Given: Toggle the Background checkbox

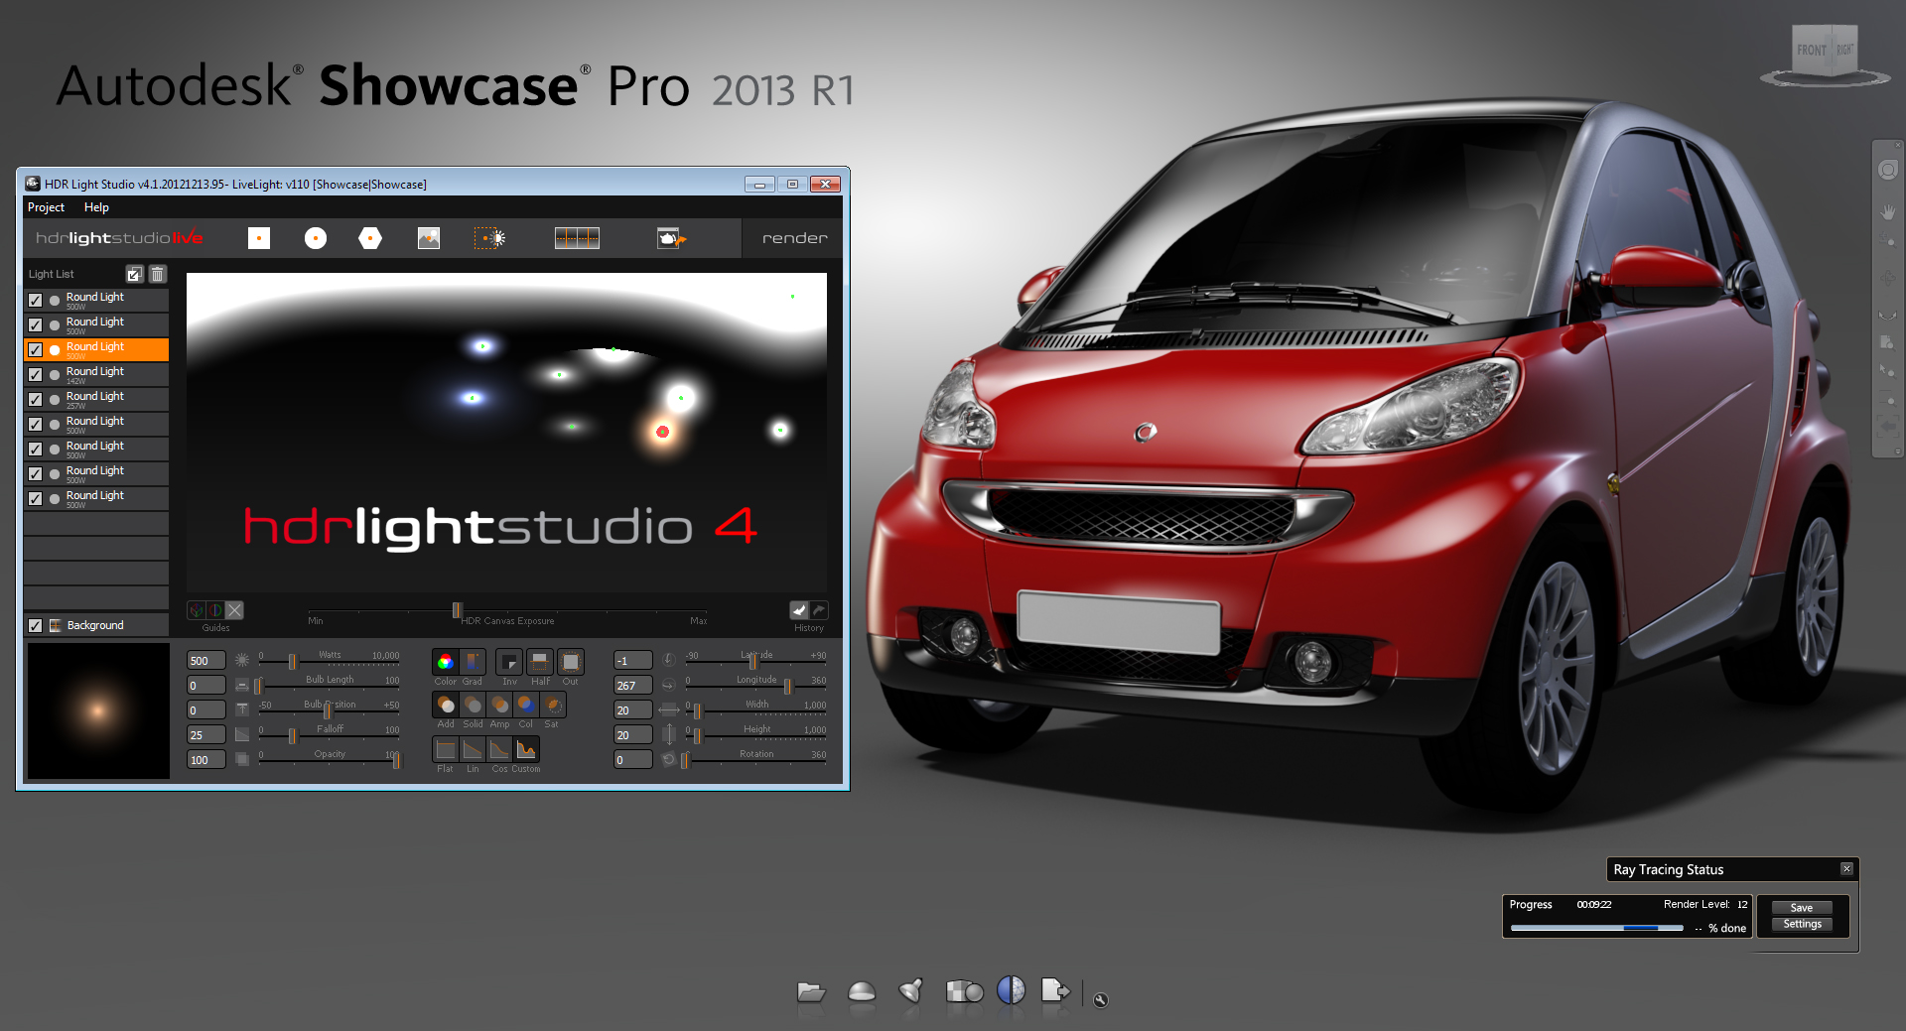Looking at the screenshot, I should coord(36,626).
